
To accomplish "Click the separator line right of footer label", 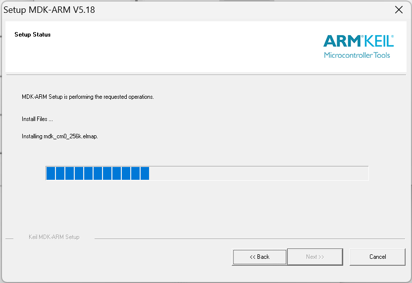I will [248, 239].
